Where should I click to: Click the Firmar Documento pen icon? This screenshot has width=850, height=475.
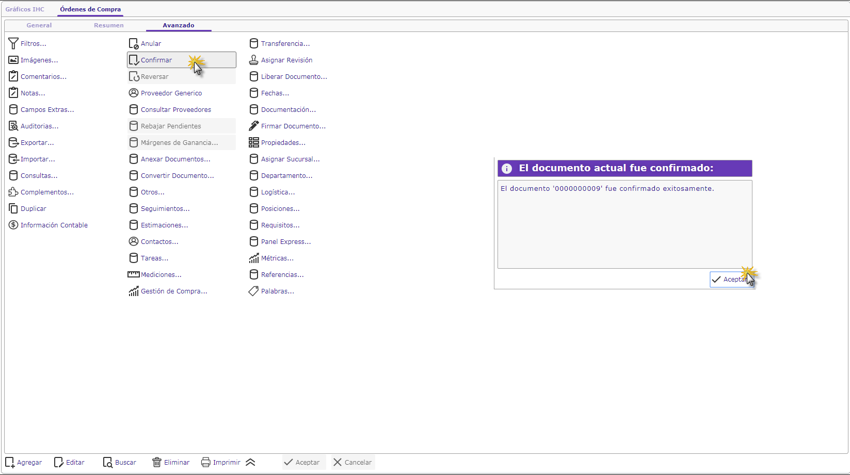(x=253, y=126)
